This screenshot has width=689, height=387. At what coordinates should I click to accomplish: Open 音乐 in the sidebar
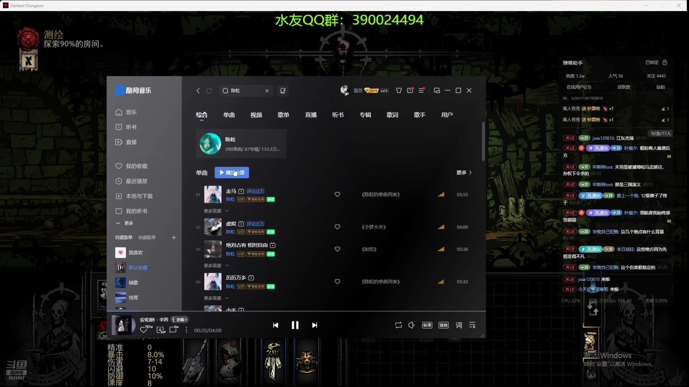126,112
